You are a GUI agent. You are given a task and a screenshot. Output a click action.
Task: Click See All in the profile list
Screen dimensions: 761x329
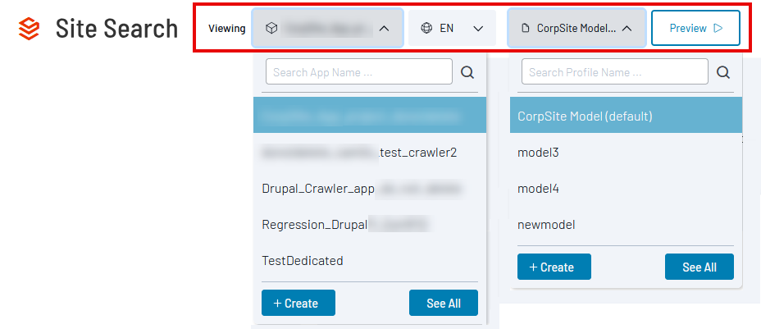click(699, 267)
